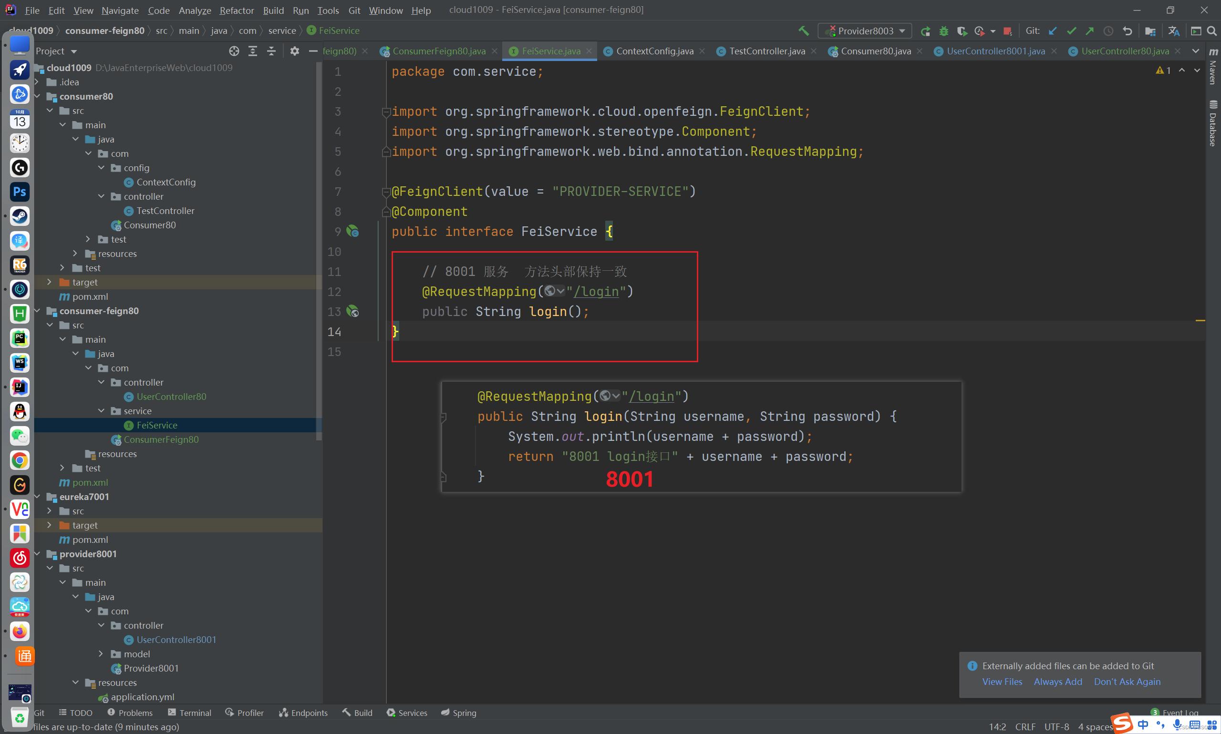Toggle the fold marker on @FeignClient line
This screenshot has height=734, width=1221.
386,192
